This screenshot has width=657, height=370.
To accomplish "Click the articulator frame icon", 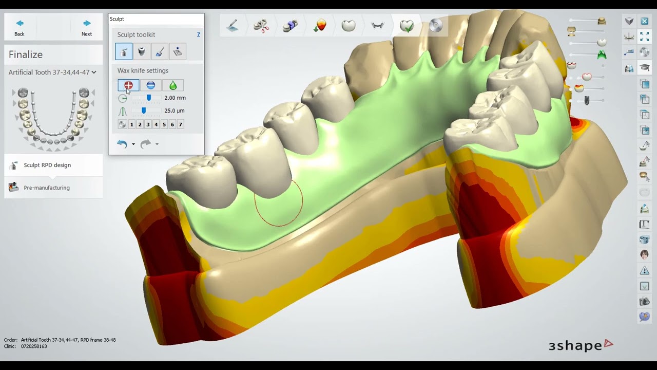I will click(645, 224).
